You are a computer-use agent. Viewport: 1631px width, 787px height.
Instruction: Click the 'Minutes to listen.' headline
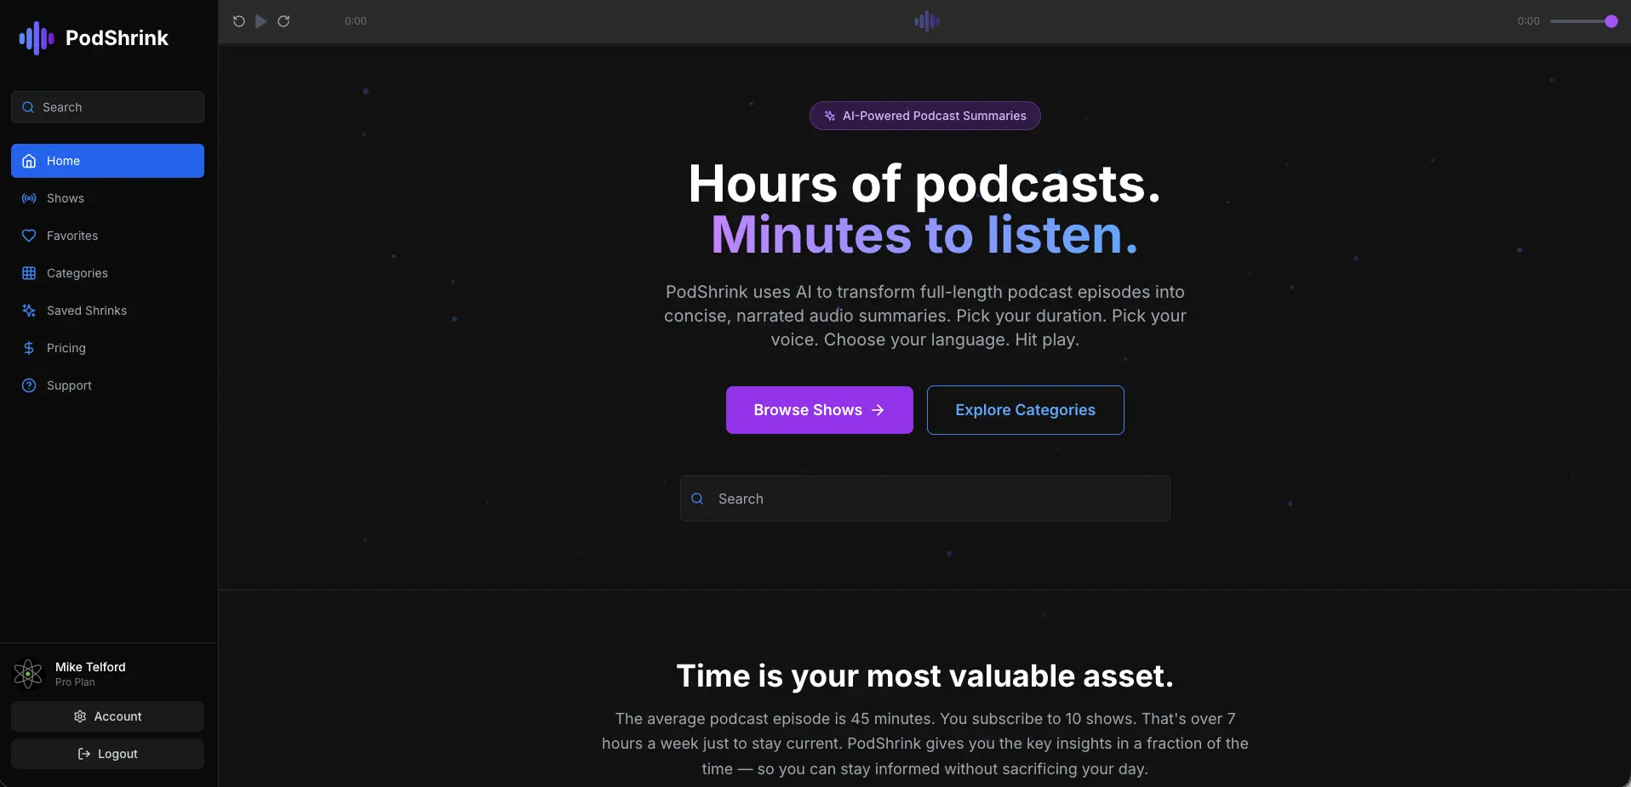tap(925, 235)
